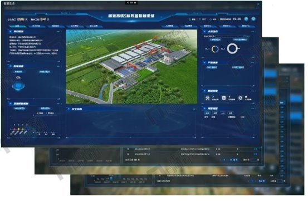Viewport: 308px width, 201px height.
Task: Select the first filter chip in warning panel
Action: (x=207, y=113)
